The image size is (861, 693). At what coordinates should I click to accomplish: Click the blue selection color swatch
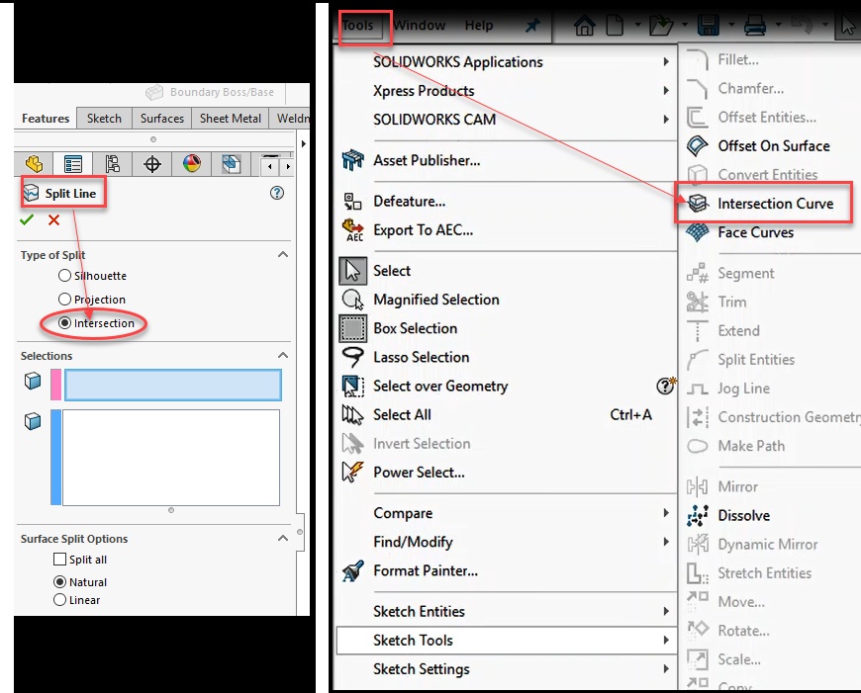[55, 457]
